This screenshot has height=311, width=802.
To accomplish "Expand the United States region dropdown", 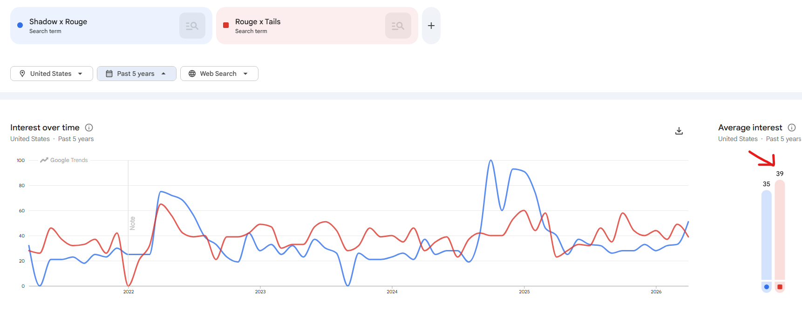I will (x=80, y=74).
